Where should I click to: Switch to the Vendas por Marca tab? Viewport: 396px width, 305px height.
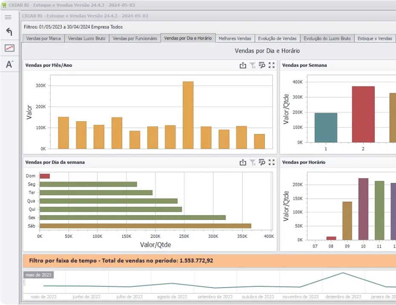click(x=43, y=38)
